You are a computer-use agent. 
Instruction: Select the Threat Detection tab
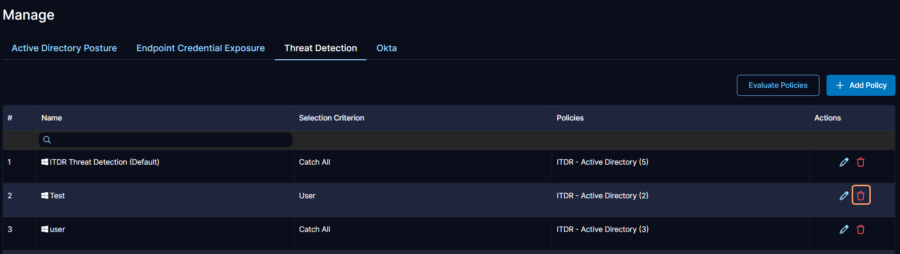321,48
